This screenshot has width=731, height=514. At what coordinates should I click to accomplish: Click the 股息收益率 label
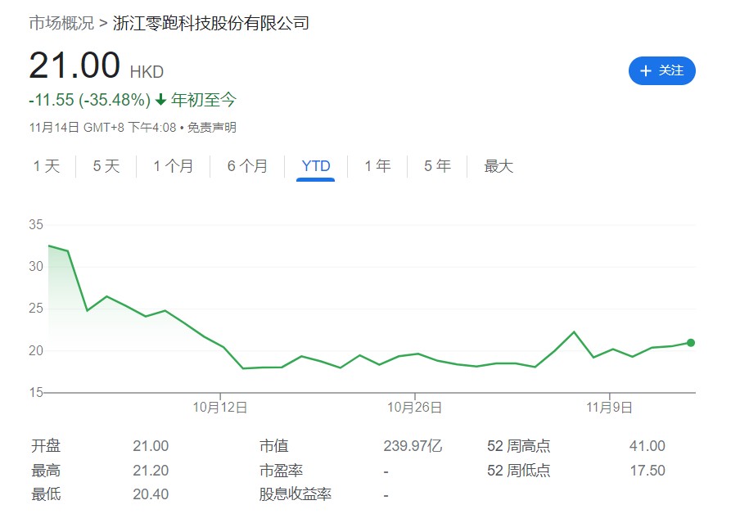coord(296,494)
